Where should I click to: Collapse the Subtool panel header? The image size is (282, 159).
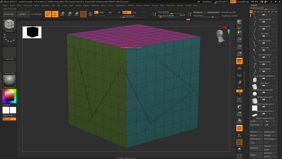[x=254, y=5]
